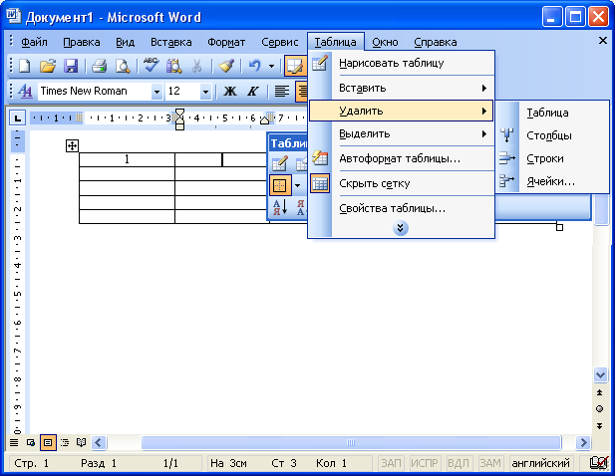Open the Правка menu
The image size is (615, 476).
(82, 42)
